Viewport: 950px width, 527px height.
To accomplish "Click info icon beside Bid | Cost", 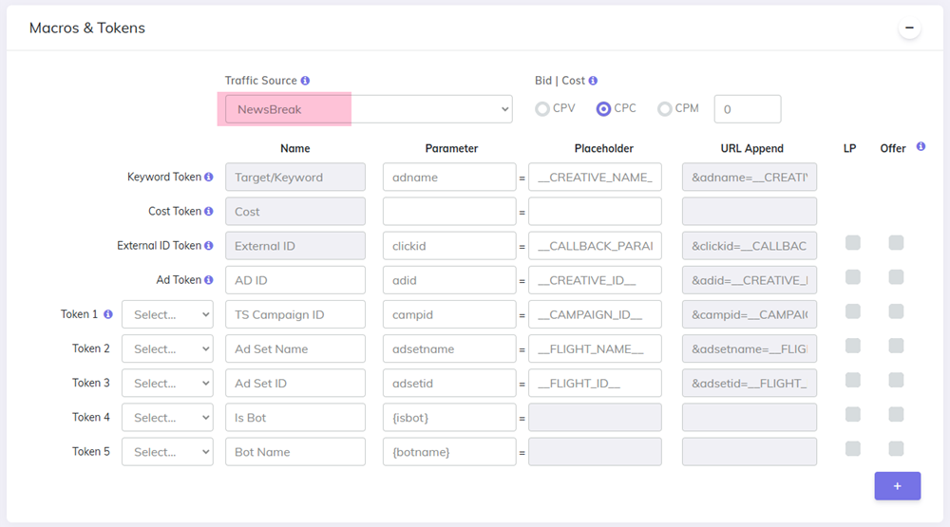I will coord(593,81).
